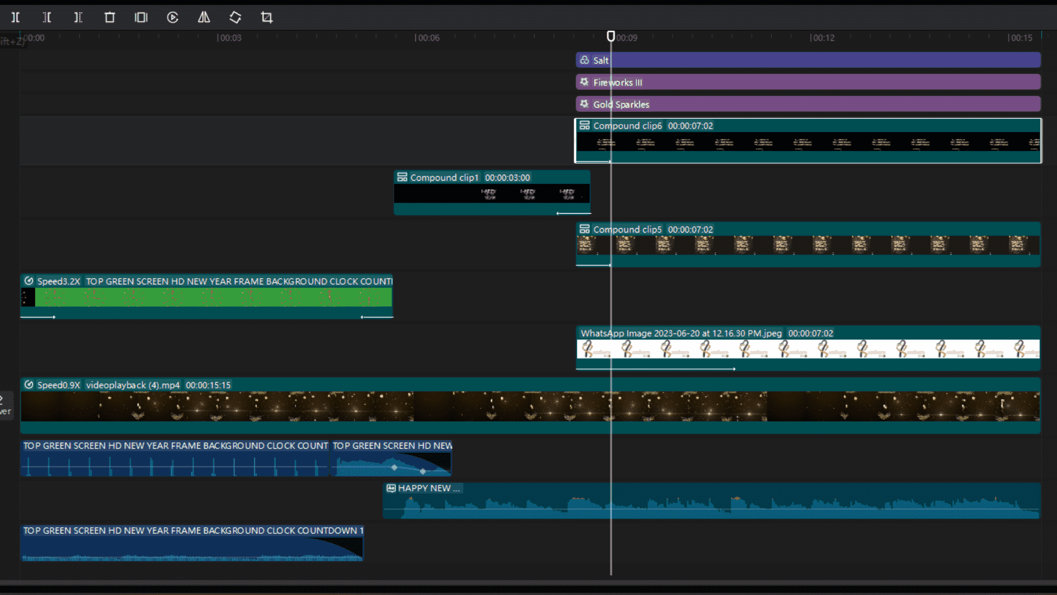Click the speed icon on Speed3.2X clip

tap(29, 281)
